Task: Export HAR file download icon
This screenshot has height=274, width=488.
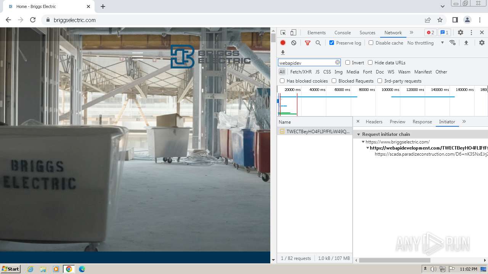Action: tap(283, 53)
